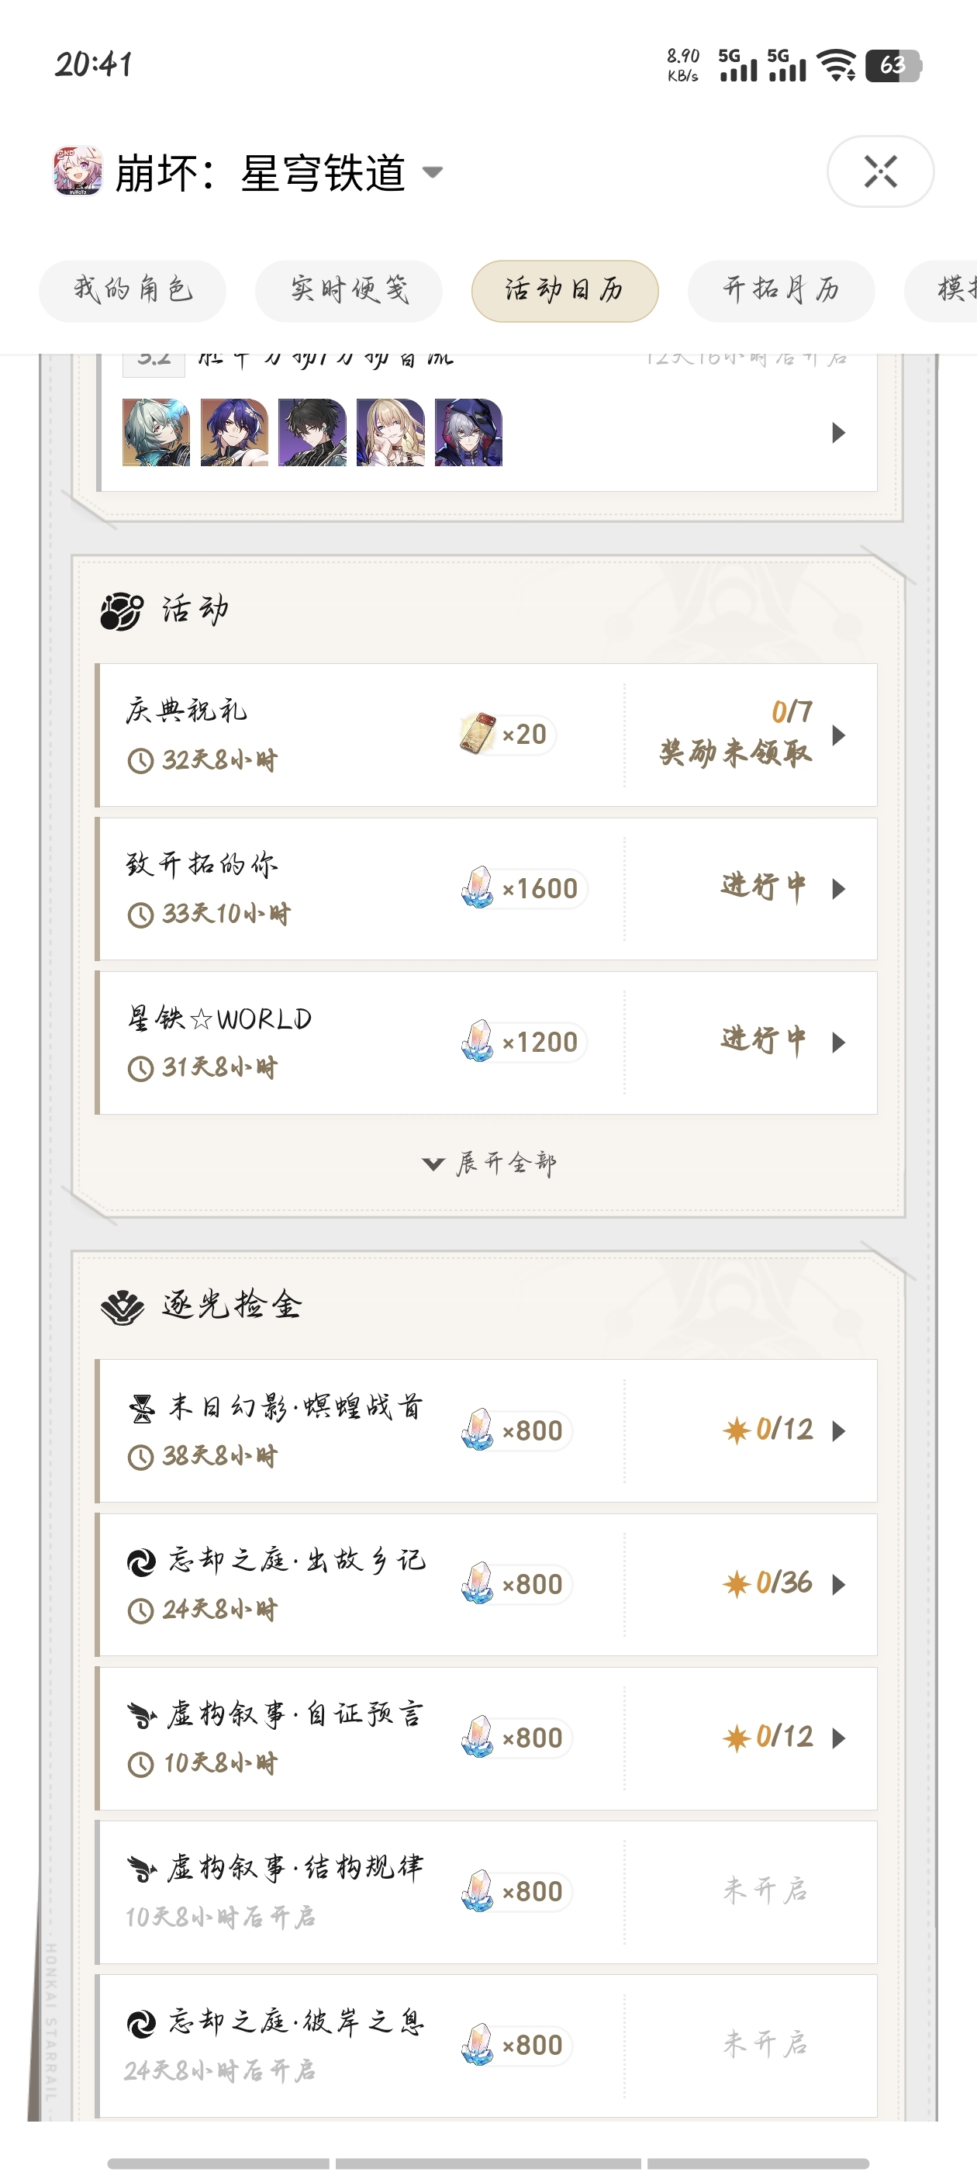
Task: Tap the Honkai Star Rail game avatar icon
Action: pos(78,171)
